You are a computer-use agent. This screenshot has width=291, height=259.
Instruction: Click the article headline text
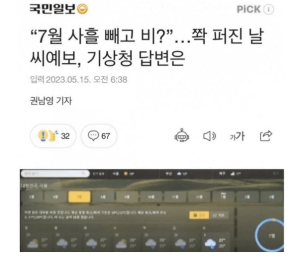(x=147, y=47)
